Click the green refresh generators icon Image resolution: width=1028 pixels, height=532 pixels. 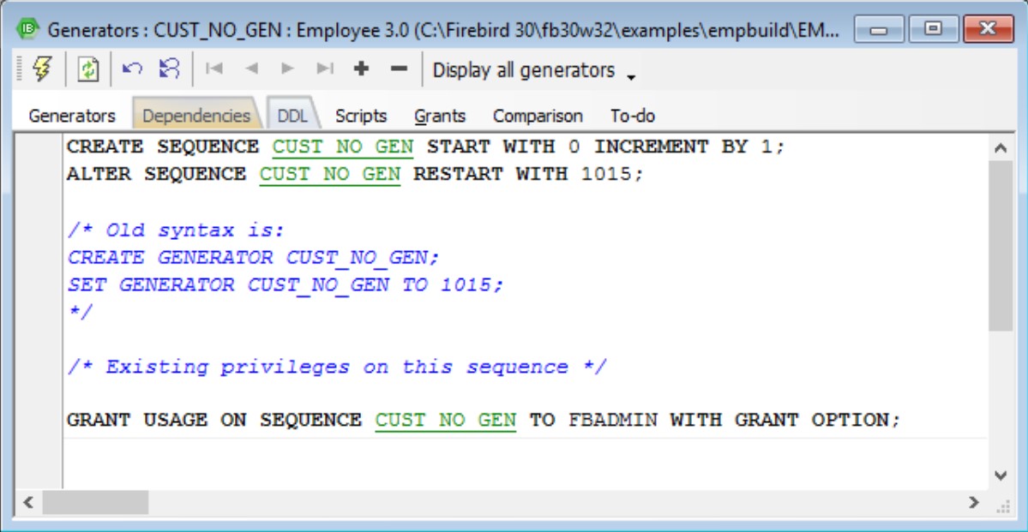coord(87,70)
